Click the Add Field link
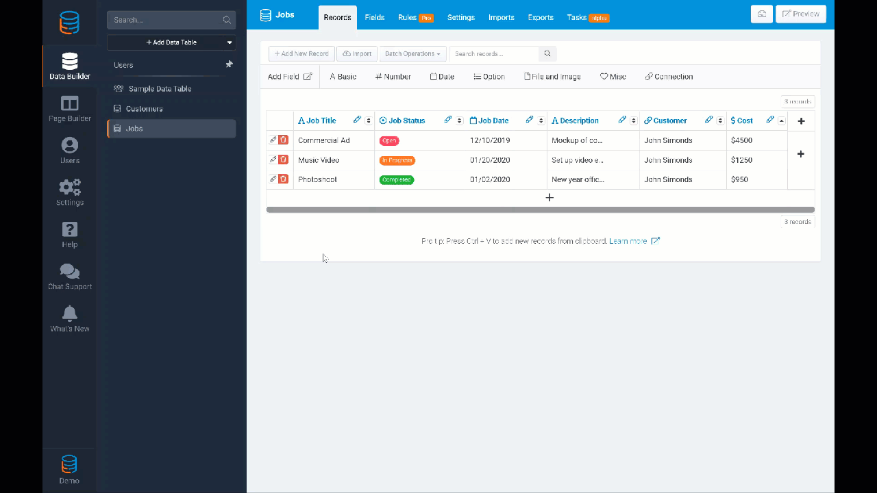Viewport: 877px width, 493px height. pos(290,77)
